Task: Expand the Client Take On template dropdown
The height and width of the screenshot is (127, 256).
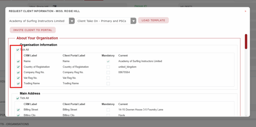Action: (x=133, y=21)
